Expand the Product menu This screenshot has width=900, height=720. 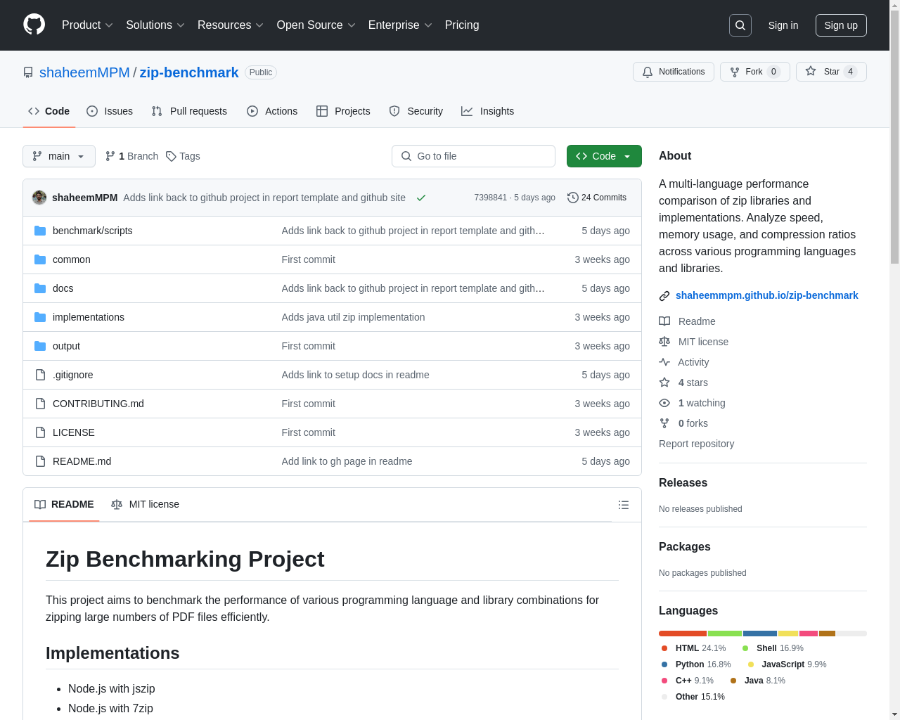click(87, 25)
